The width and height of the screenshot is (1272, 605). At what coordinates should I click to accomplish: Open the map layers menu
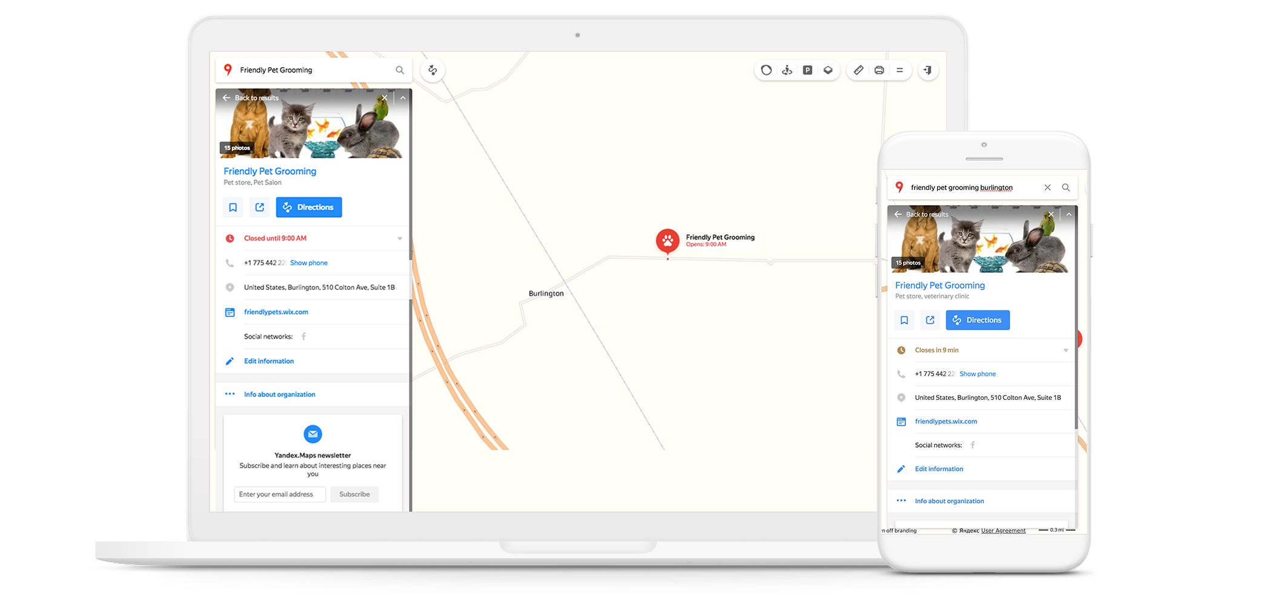click(x=828, y=70)
